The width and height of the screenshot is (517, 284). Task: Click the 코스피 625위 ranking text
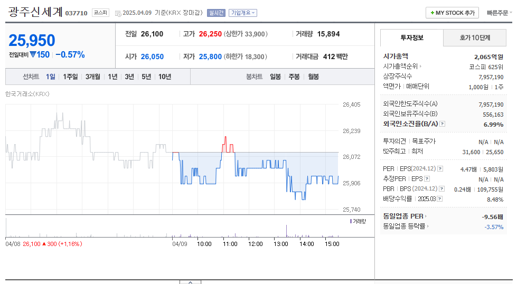point(486,67)
